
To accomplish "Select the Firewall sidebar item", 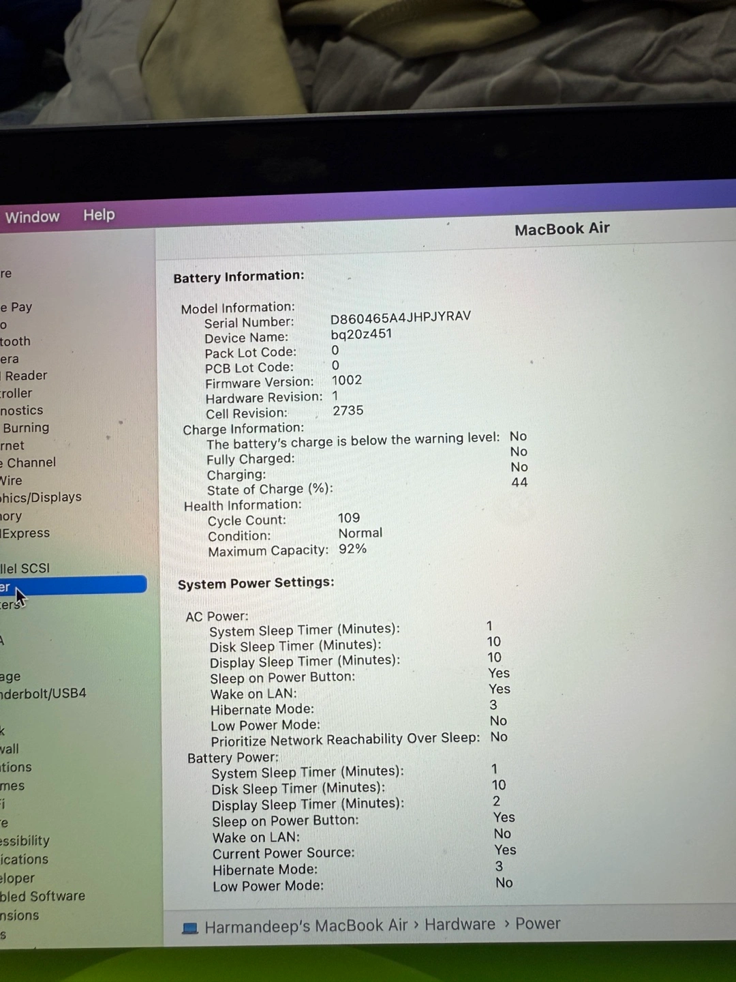I will click(10, 749).
